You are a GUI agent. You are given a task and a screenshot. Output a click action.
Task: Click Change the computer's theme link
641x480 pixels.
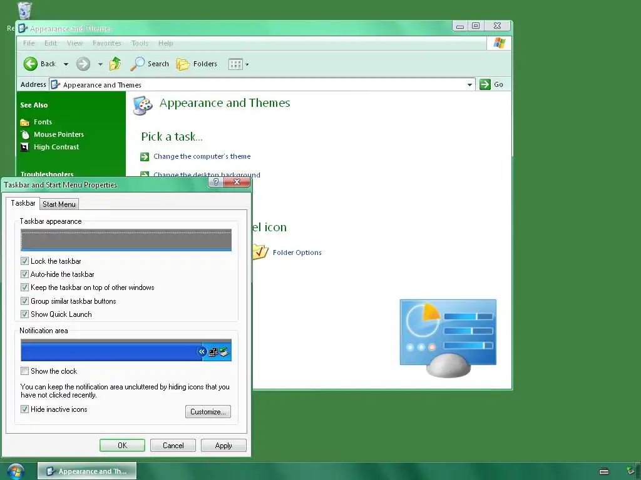[202, 156]
